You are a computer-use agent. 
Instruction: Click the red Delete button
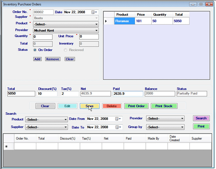(x=112, y=106)
